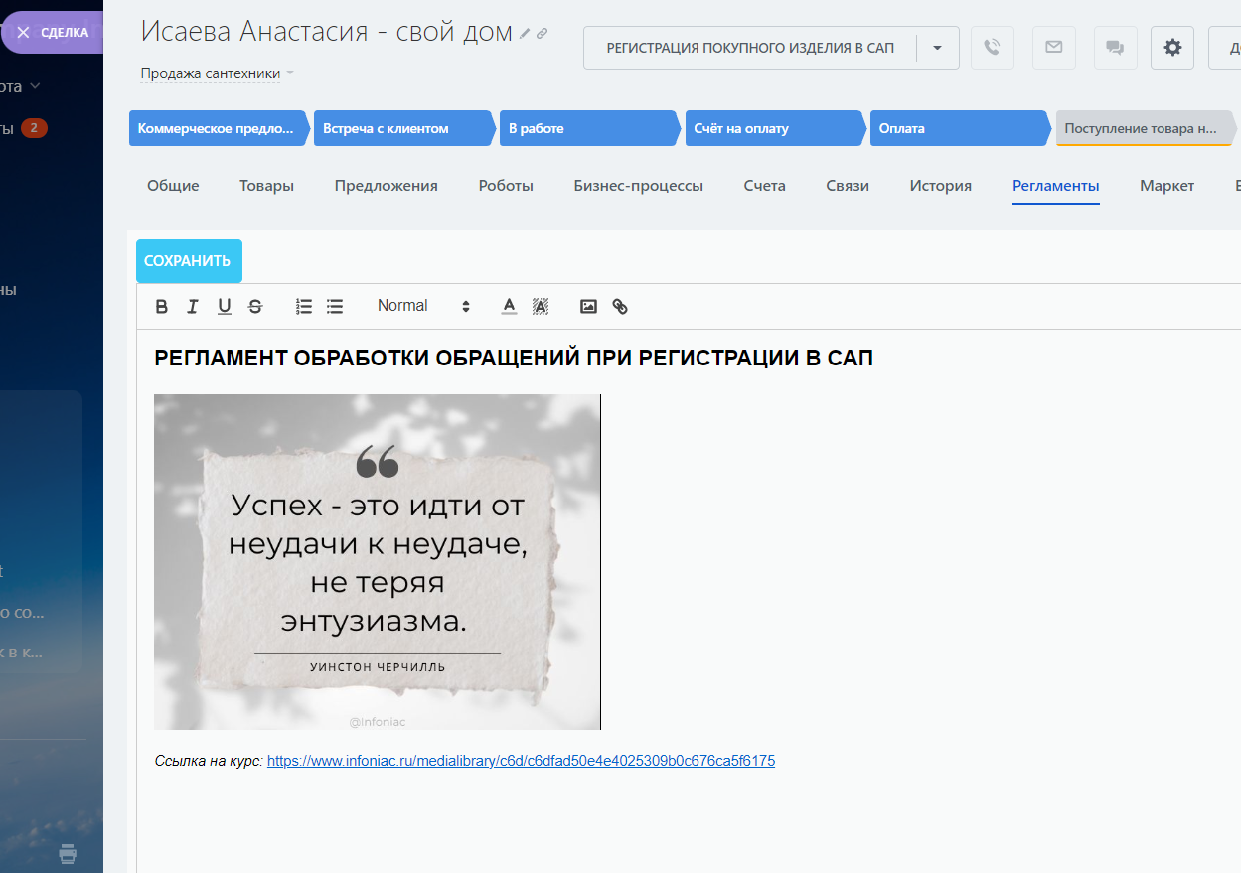Expand the SAP registration button dropdown arrow
The width and height of the screenshot is (1241, 873).
[x=937, y=48]
